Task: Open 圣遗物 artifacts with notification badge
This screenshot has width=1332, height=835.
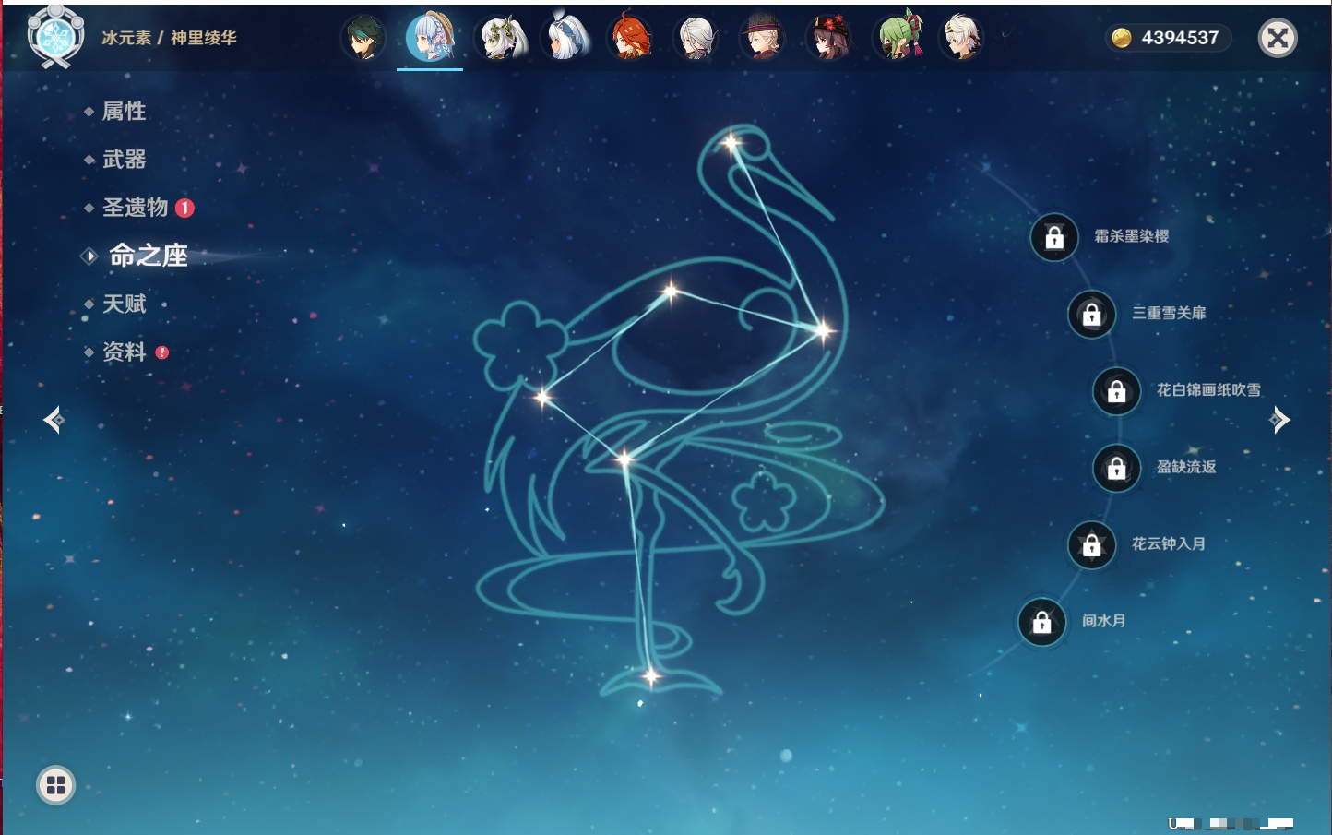Action: tap(136, 208)
